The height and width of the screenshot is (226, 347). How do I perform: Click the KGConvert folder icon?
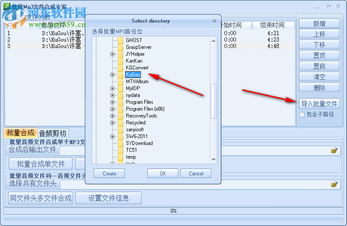120,68
